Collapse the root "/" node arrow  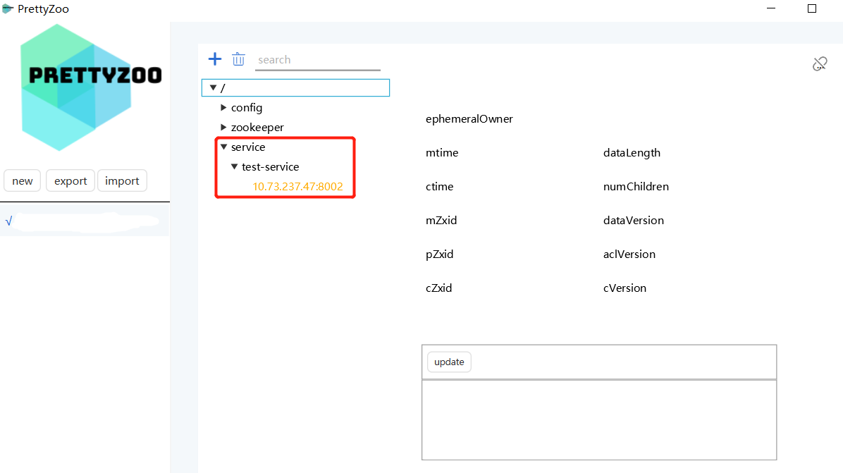click(213, 87)
